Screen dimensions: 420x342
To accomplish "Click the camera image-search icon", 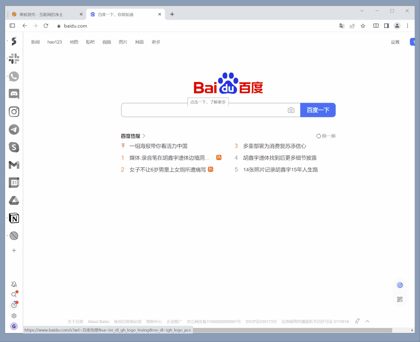I will click(291, 110).
